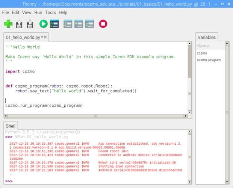The image size is (233, 188).
Task: Minimize the Thonny window
Action: click(216, 4)
